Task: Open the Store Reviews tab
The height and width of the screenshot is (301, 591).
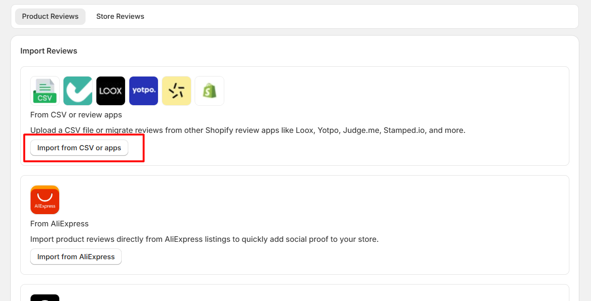Action: [120, 16]
